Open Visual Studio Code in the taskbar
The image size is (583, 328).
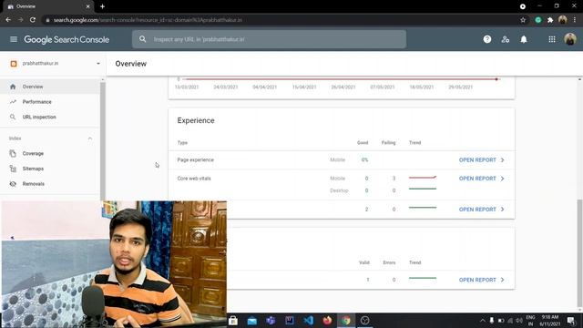pyautogui.click(x=308, y=321)
